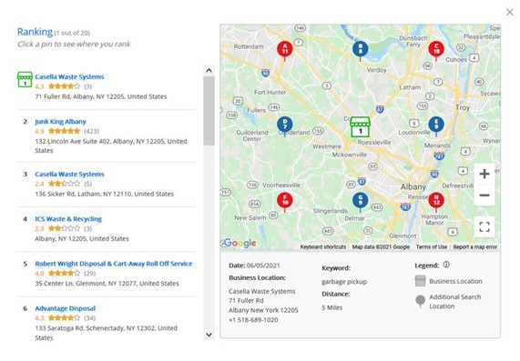This screenshot has width=520, height=361.
Task: Click blue map pin E ranked 9
Action: tap(436, 125)
